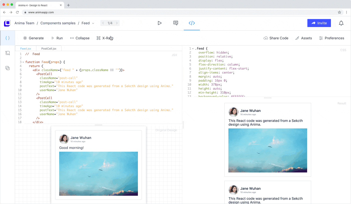Click the overlapping squares sidebar icon
Screen dimensions: 351x204
(8, 68)
